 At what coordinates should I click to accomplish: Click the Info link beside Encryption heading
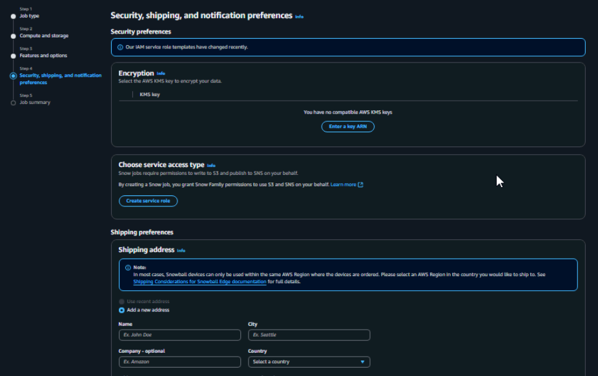[161, 74]
